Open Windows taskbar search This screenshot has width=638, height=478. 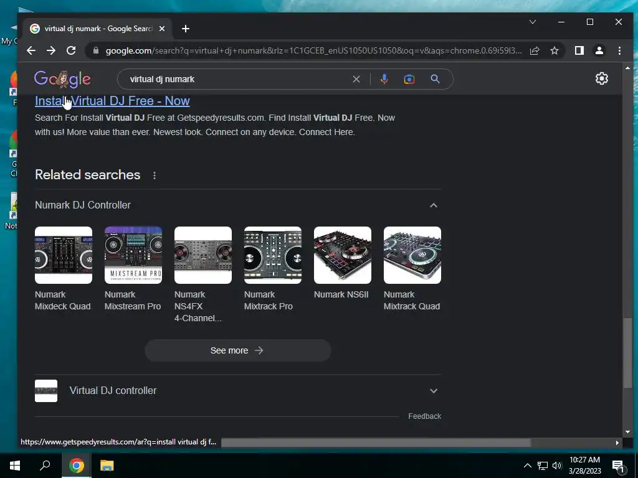(x=45, y=466)
